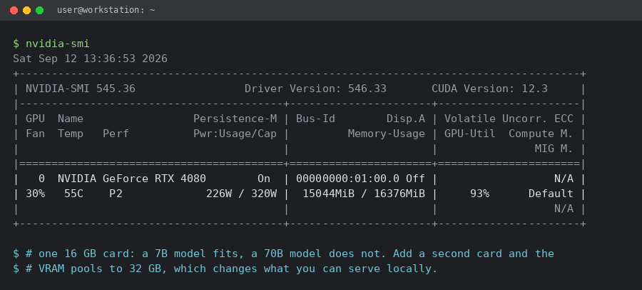Click the temperature value 55C

click(73, 194)
